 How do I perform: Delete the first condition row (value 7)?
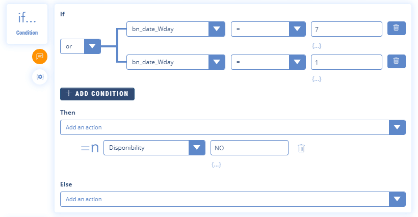pos(396,29)
